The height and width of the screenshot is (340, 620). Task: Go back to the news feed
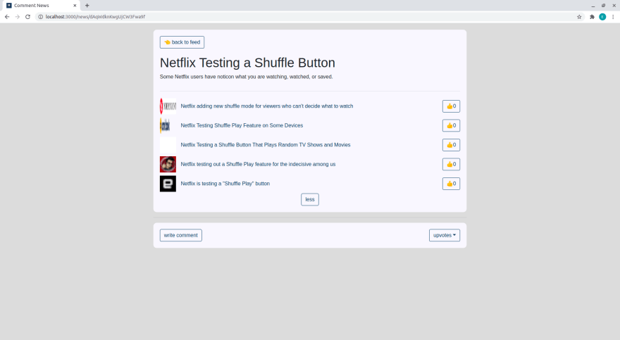[x=182, y=42]
